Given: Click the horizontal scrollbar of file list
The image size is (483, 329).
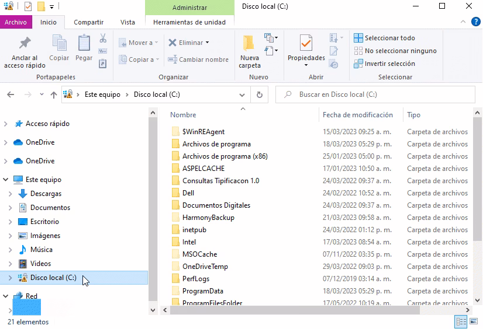Looking at the screenshot, I should click(295, 310).
